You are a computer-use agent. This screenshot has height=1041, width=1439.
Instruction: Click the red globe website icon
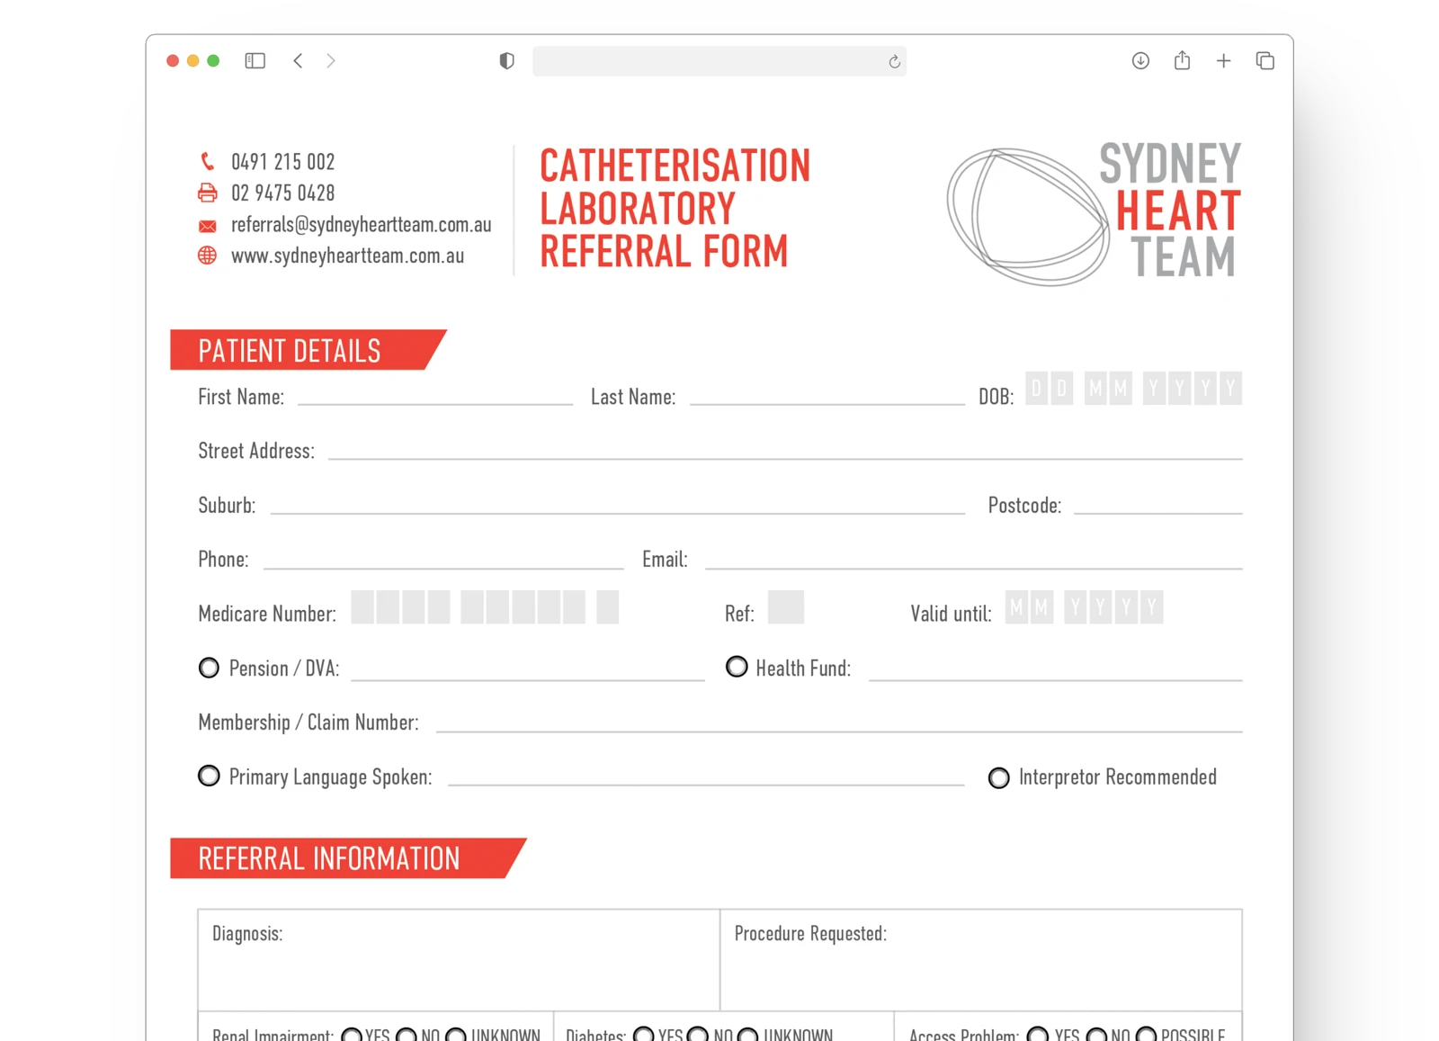(x=208, y=256)
